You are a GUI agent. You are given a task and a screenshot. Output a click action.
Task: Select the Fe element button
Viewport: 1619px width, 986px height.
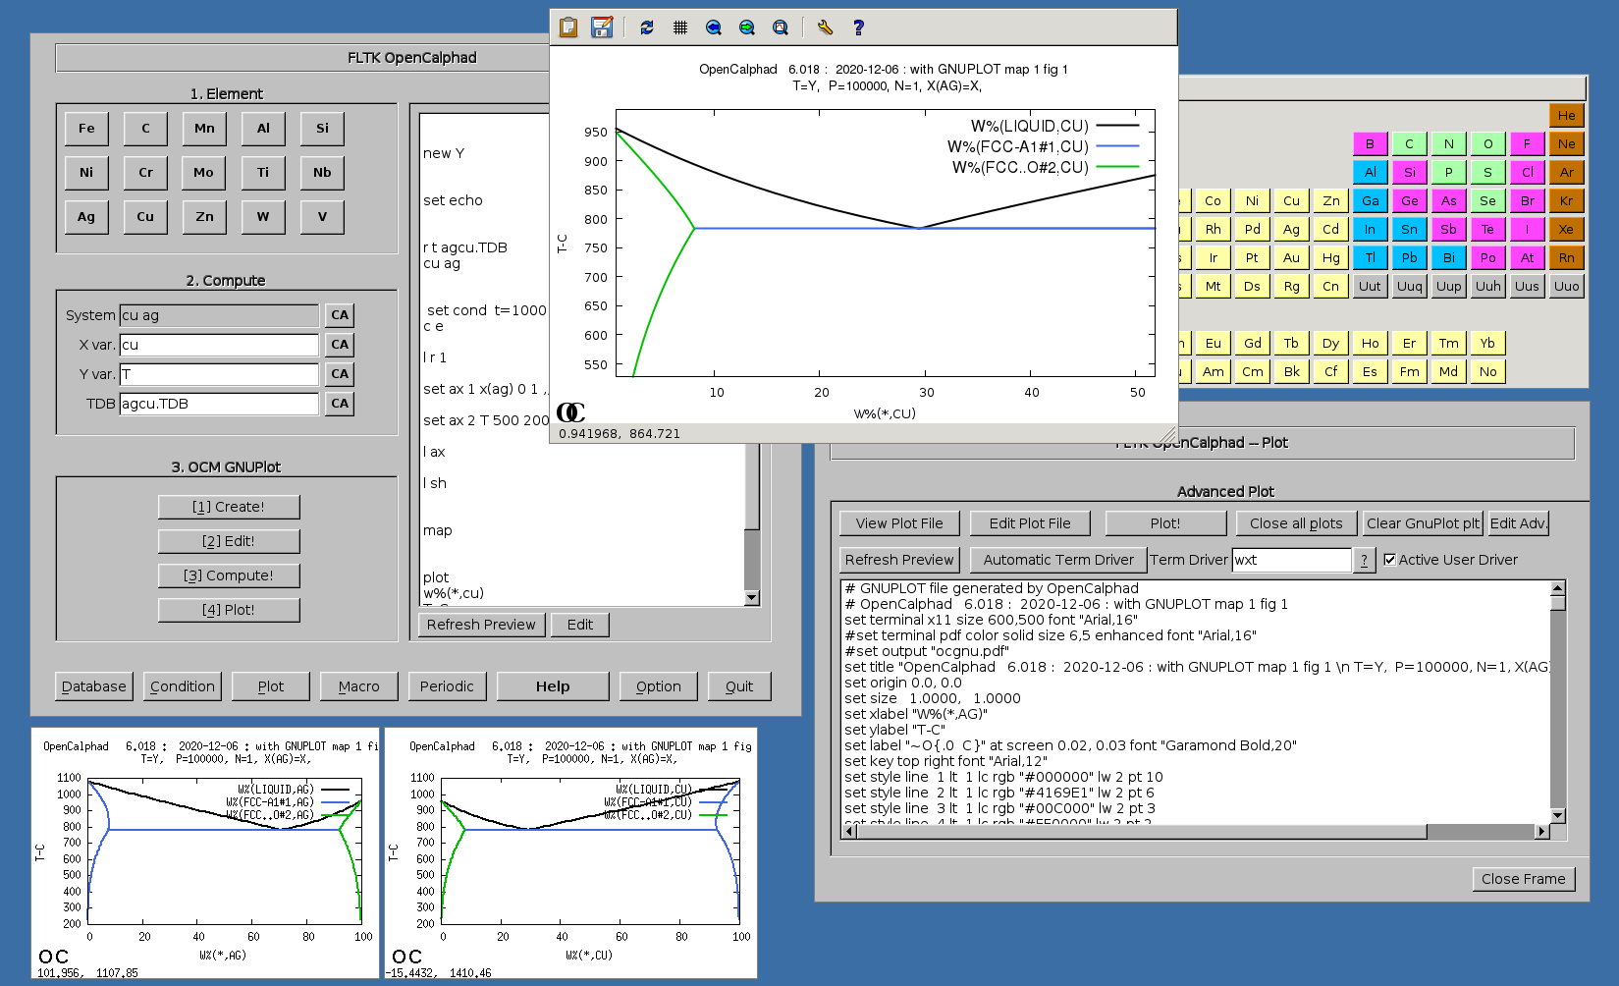pos(86,129)
